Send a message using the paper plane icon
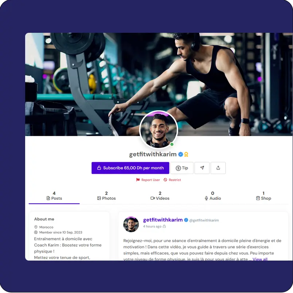 coord(202,168)
